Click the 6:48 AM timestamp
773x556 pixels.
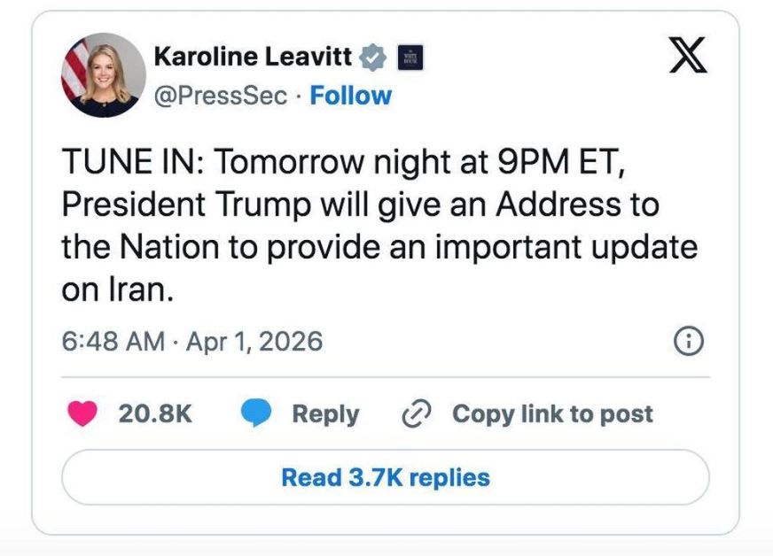pos(113,341)
